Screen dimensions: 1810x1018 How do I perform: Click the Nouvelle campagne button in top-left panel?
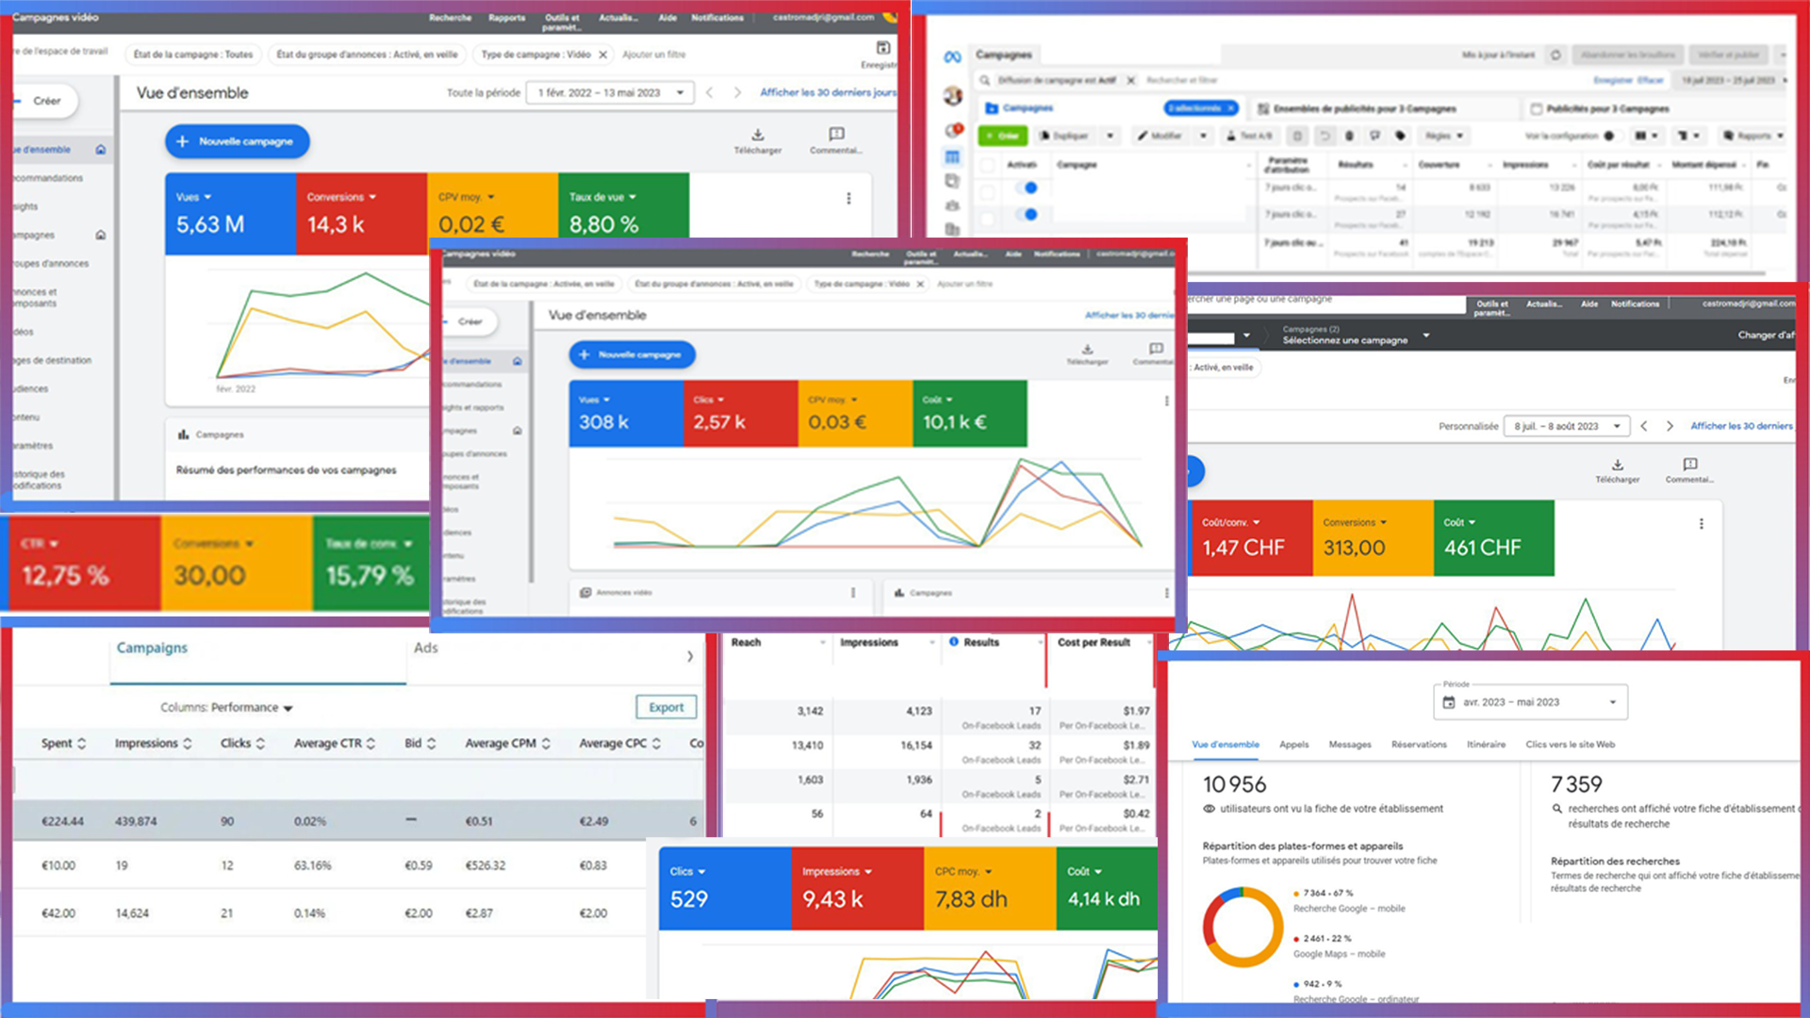pyautogui.click(x=237, y=141)
